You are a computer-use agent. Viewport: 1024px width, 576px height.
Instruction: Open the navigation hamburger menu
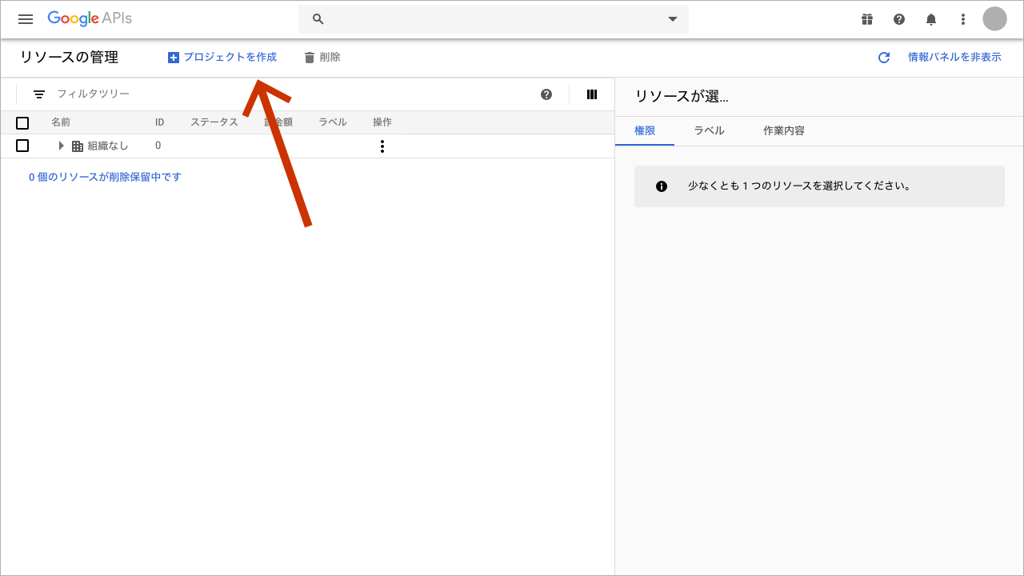(x=26, y=19)
